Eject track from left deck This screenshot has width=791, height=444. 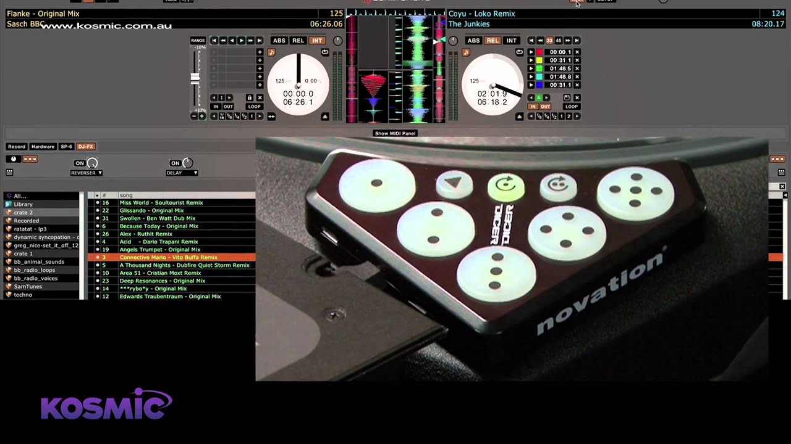pos(325,117)
